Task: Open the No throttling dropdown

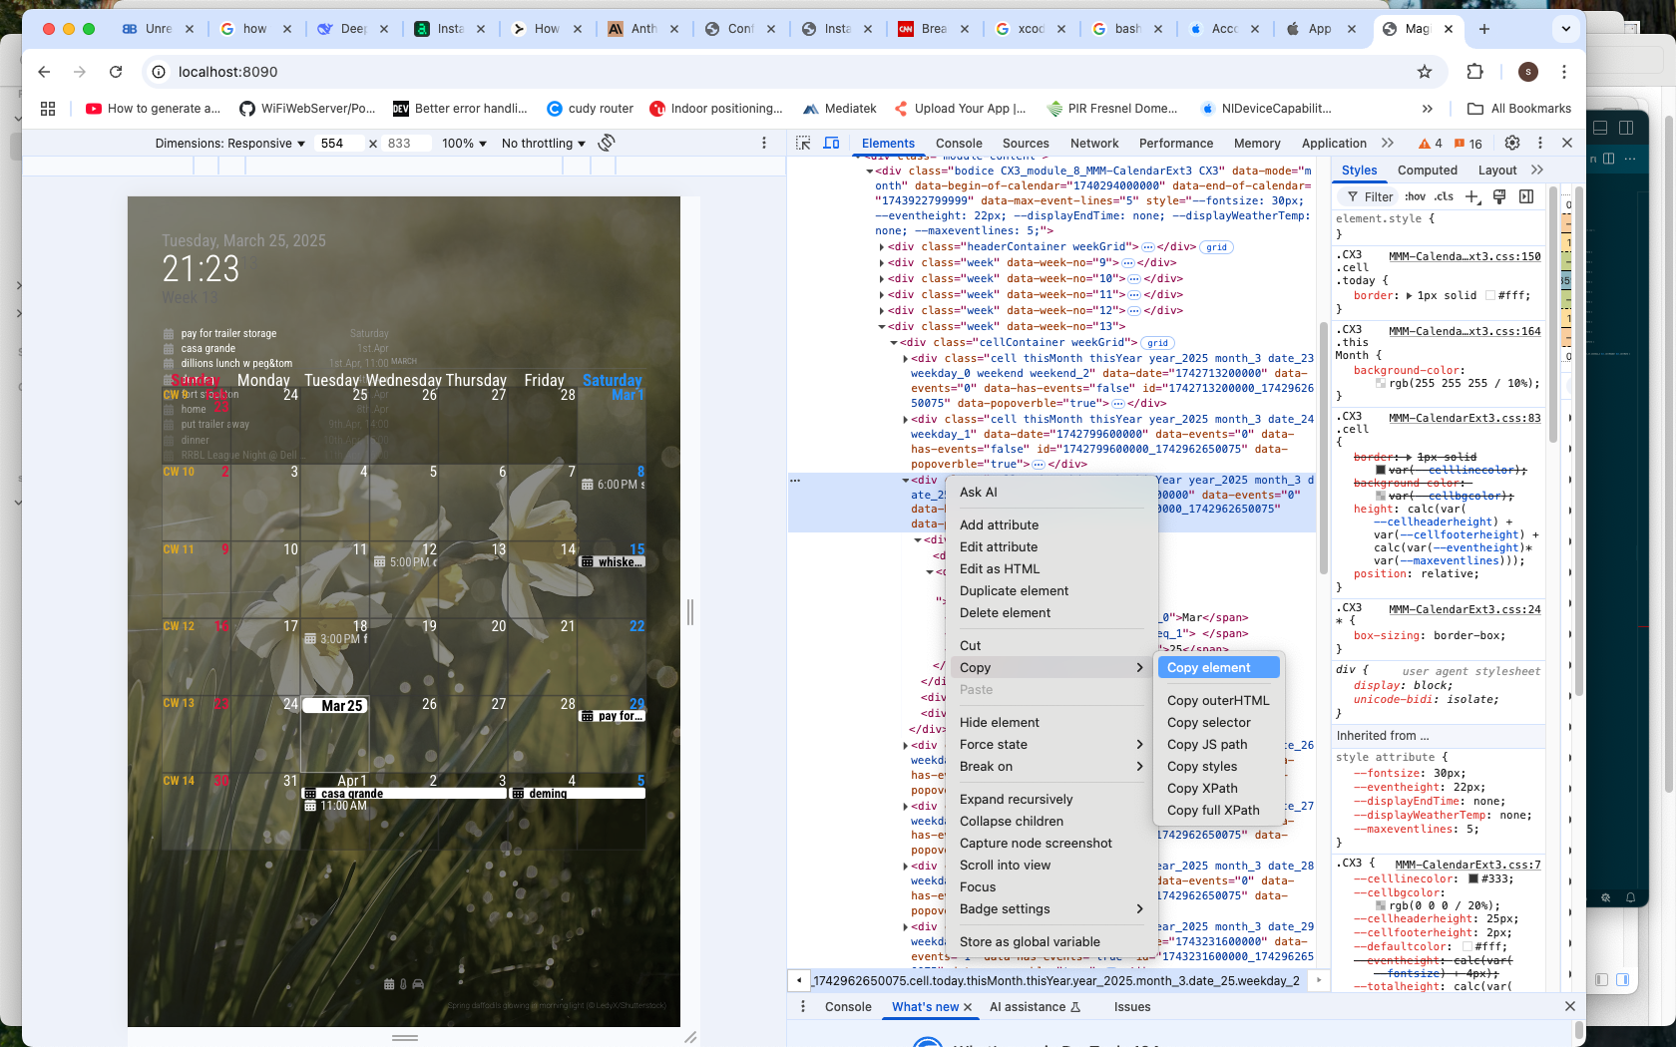Action: click(x=543, y=144)
